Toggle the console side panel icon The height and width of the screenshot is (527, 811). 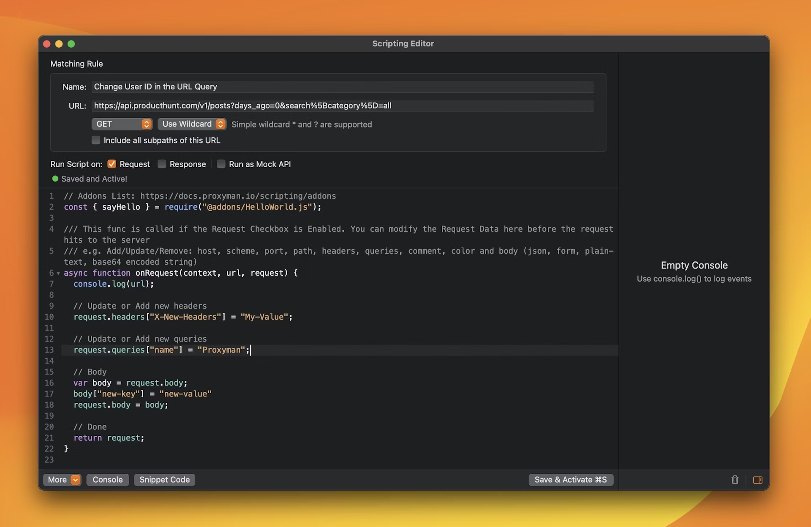758,480
